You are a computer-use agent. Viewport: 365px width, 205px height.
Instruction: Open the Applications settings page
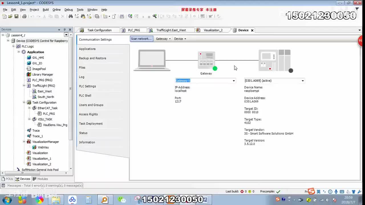87,49
